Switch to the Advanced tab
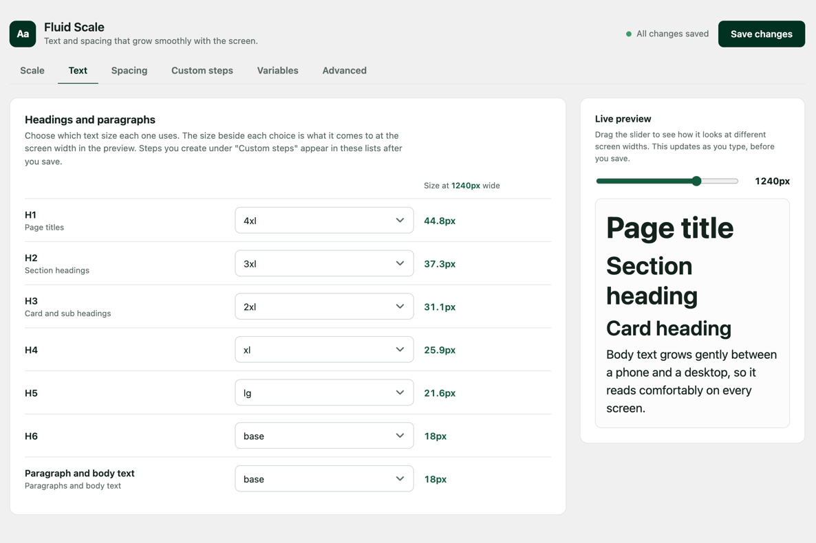 [x=345, y=70]
